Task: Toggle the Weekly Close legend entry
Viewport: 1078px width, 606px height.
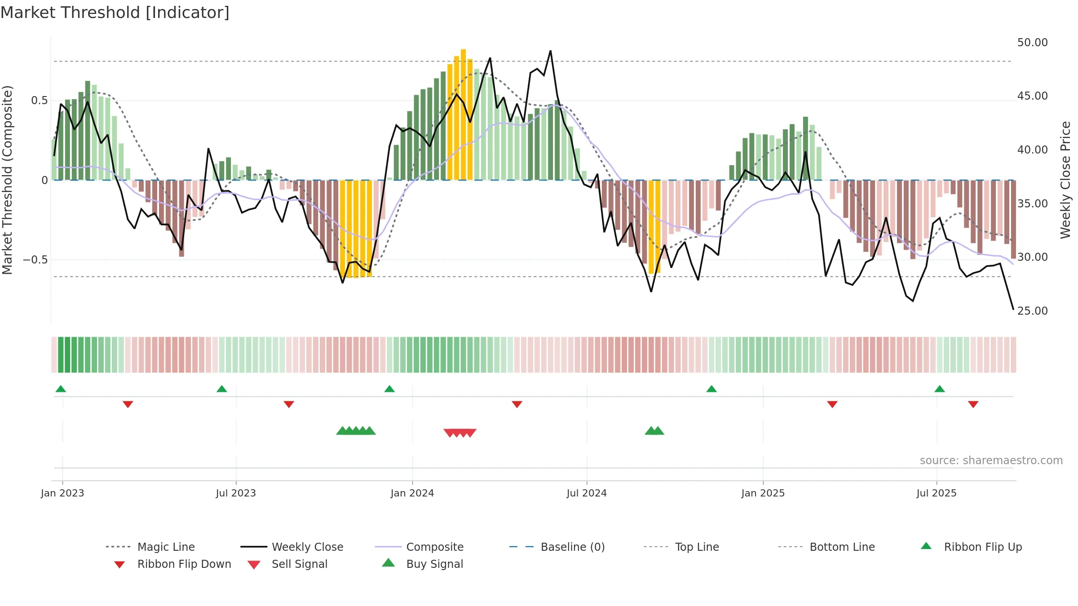Action: click(x=292, y=547)
